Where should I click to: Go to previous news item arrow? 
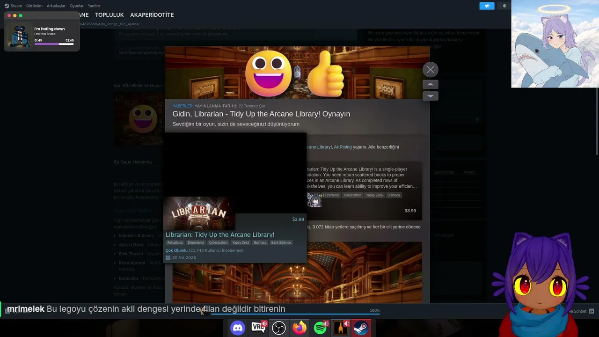[x=431, y=84]
